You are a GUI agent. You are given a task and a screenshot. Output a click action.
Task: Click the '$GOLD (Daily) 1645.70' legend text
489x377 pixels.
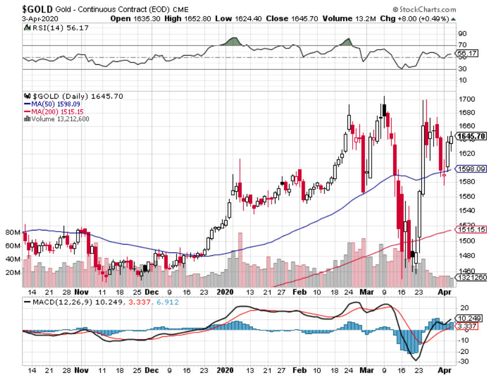[78, 96]
